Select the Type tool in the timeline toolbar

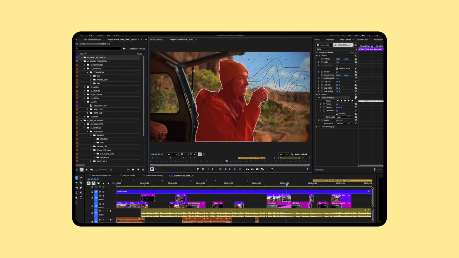click(81, 198)
